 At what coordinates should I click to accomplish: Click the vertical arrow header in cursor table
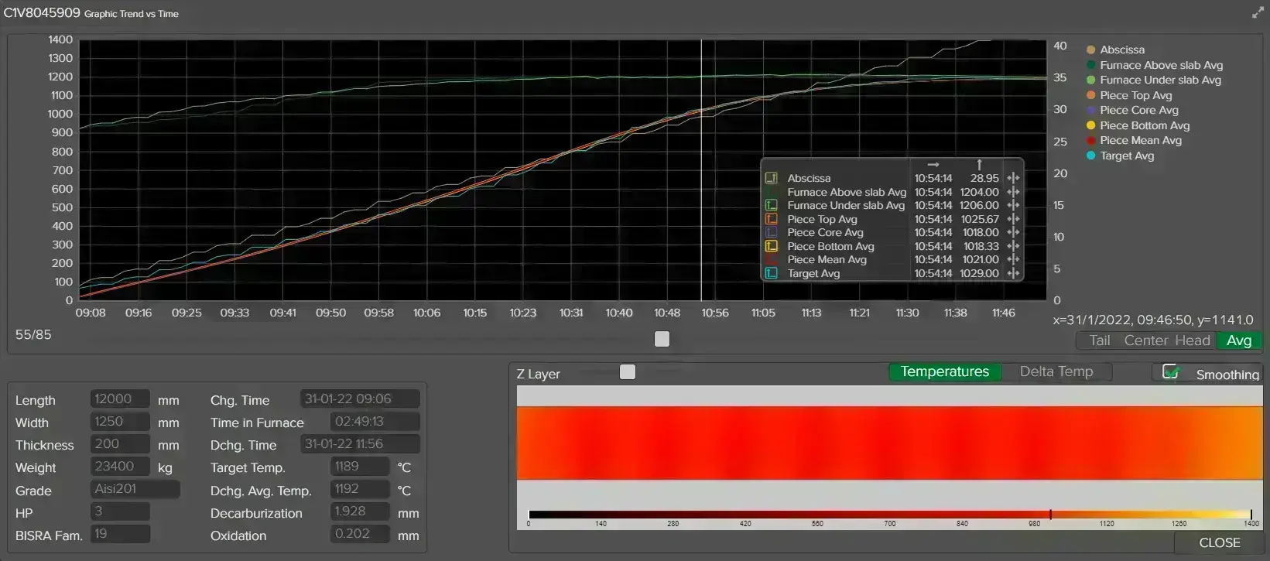(x=979, y=165)
